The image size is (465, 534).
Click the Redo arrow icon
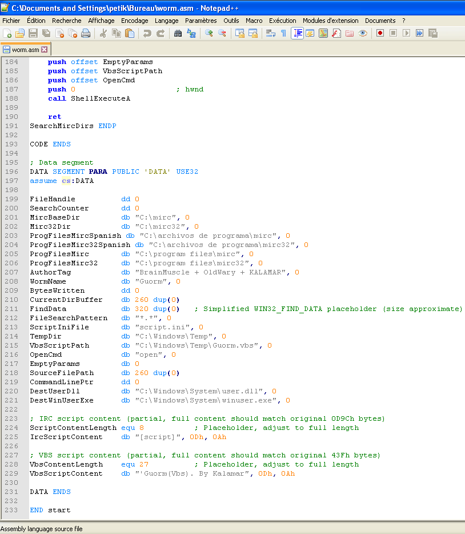point(160,33)
